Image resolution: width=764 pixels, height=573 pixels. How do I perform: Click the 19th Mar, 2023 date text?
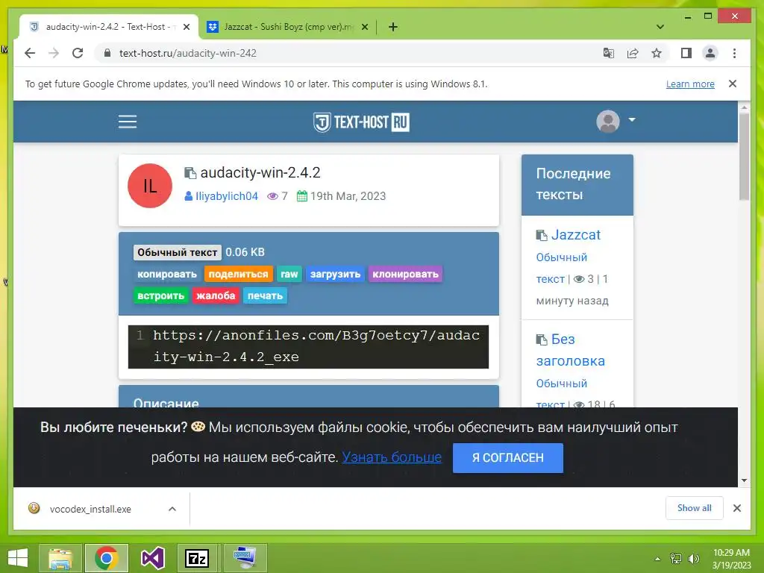(x=348, y=196)
